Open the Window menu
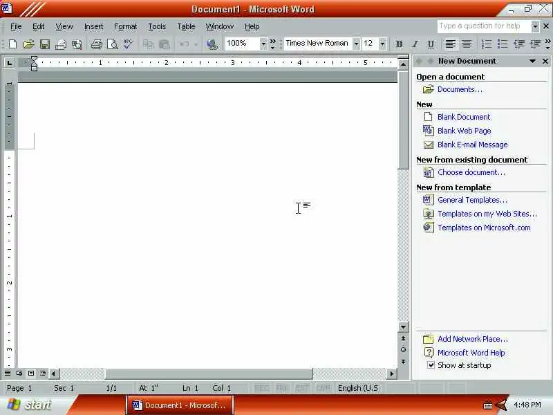 click(219, 26)
